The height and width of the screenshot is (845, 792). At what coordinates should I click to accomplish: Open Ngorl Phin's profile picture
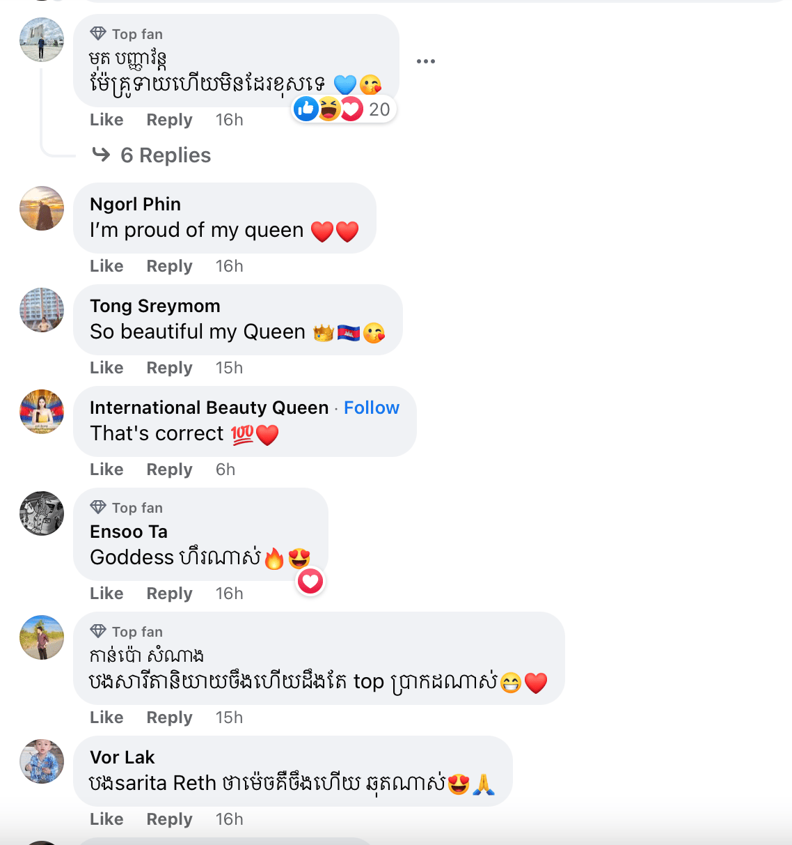click(42, 208)
